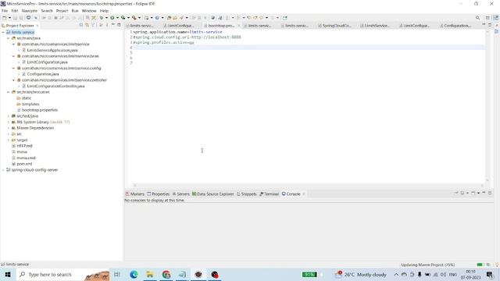The image size is (500, 281).
Task: Click the External Tools run icon
Action: click(x=134, y=18)
